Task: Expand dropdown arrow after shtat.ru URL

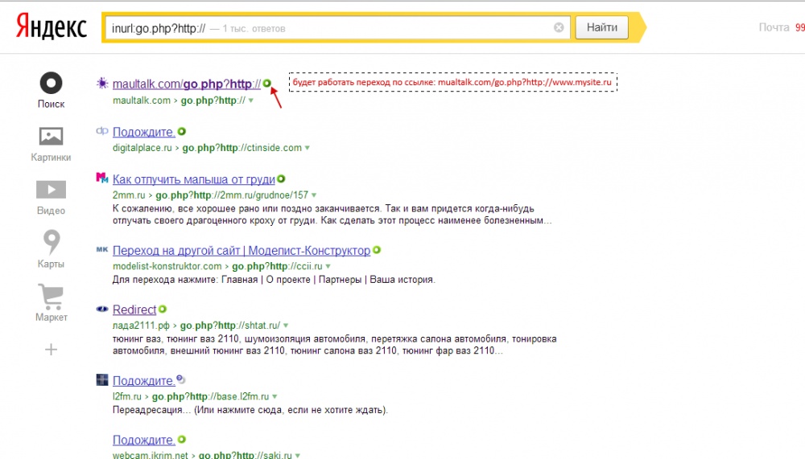Action: coord(286,326)
